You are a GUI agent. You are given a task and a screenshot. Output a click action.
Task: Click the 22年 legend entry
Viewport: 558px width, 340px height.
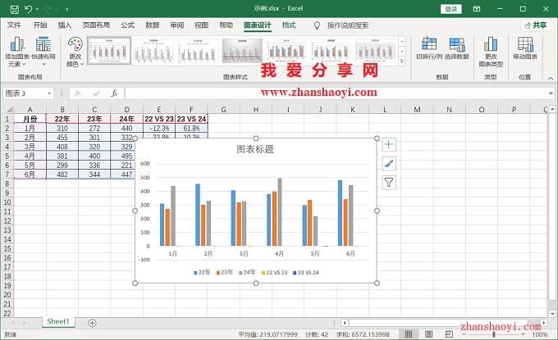click(x=202, y=273)
